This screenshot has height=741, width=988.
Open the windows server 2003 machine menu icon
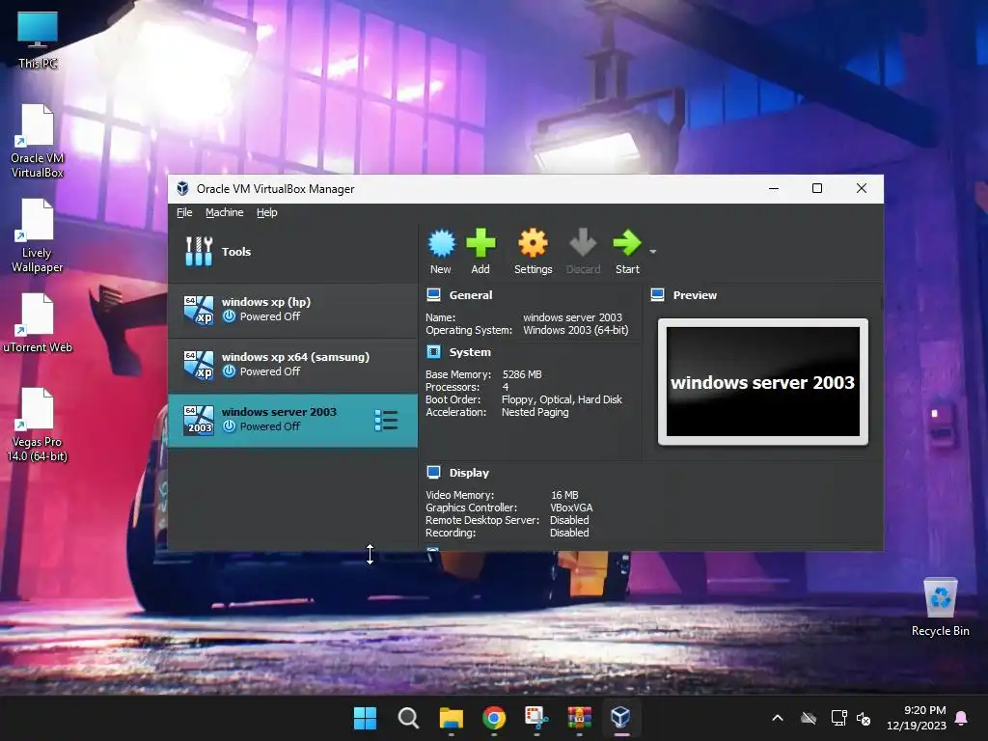(x=386, y=421)
